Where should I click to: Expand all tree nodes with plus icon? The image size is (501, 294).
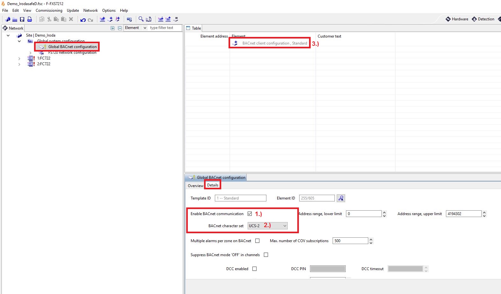[x=112, y=28]
